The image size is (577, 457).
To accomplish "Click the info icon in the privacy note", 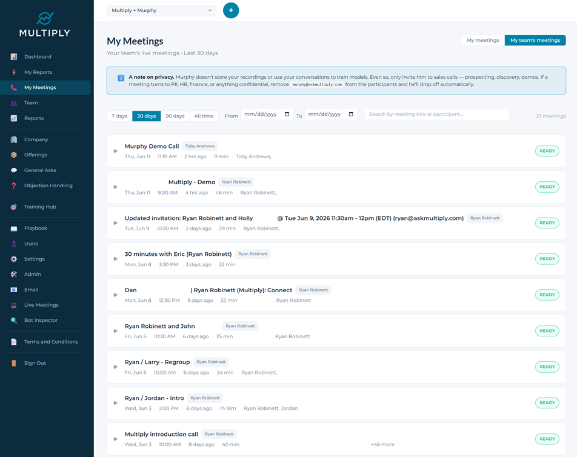I will pyautogui.click(x=121, y=78).
